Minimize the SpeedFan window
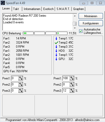Screen dimensions: 105x122 [83, 3]
